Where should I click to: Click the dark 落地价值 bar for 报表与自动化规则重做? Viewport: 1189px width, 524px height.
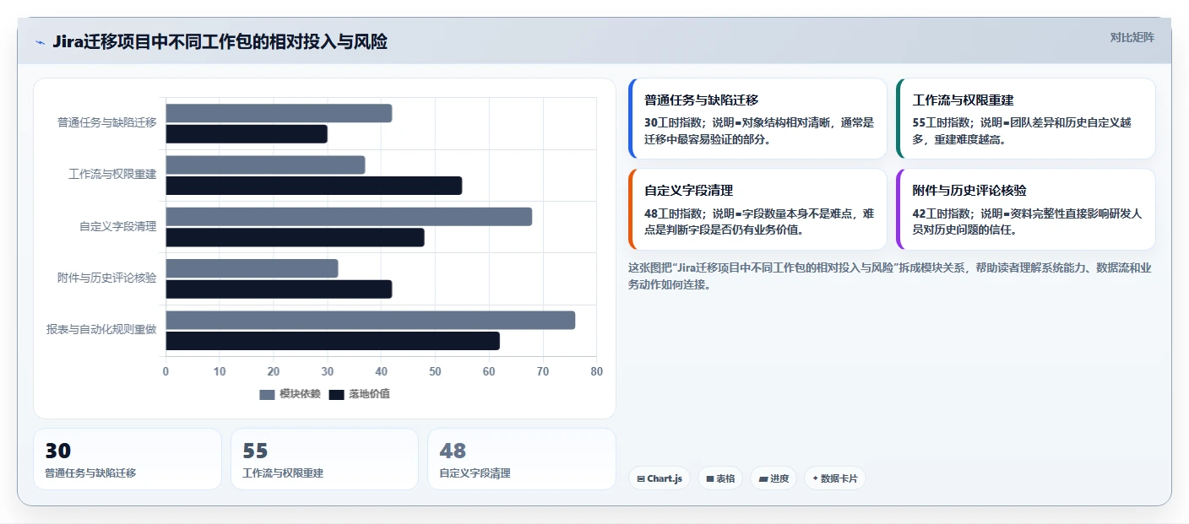click(333, 341)
